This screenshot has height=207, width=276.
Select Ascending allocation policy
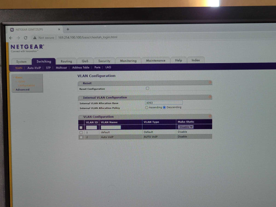(147, 107)
